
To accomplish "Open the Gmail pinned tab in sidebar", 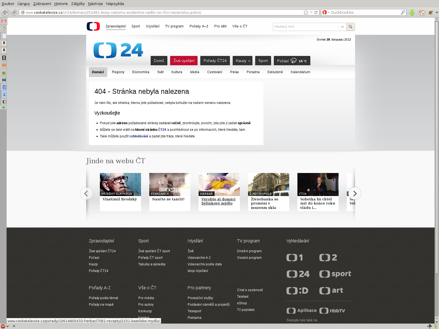I will point(4,21).
